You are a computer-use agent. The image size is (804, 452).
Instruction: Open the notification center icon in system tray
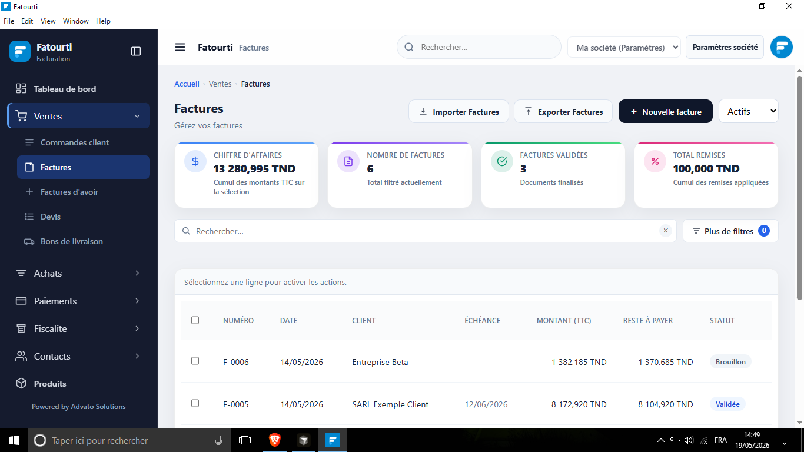click(x=784, y=440)
